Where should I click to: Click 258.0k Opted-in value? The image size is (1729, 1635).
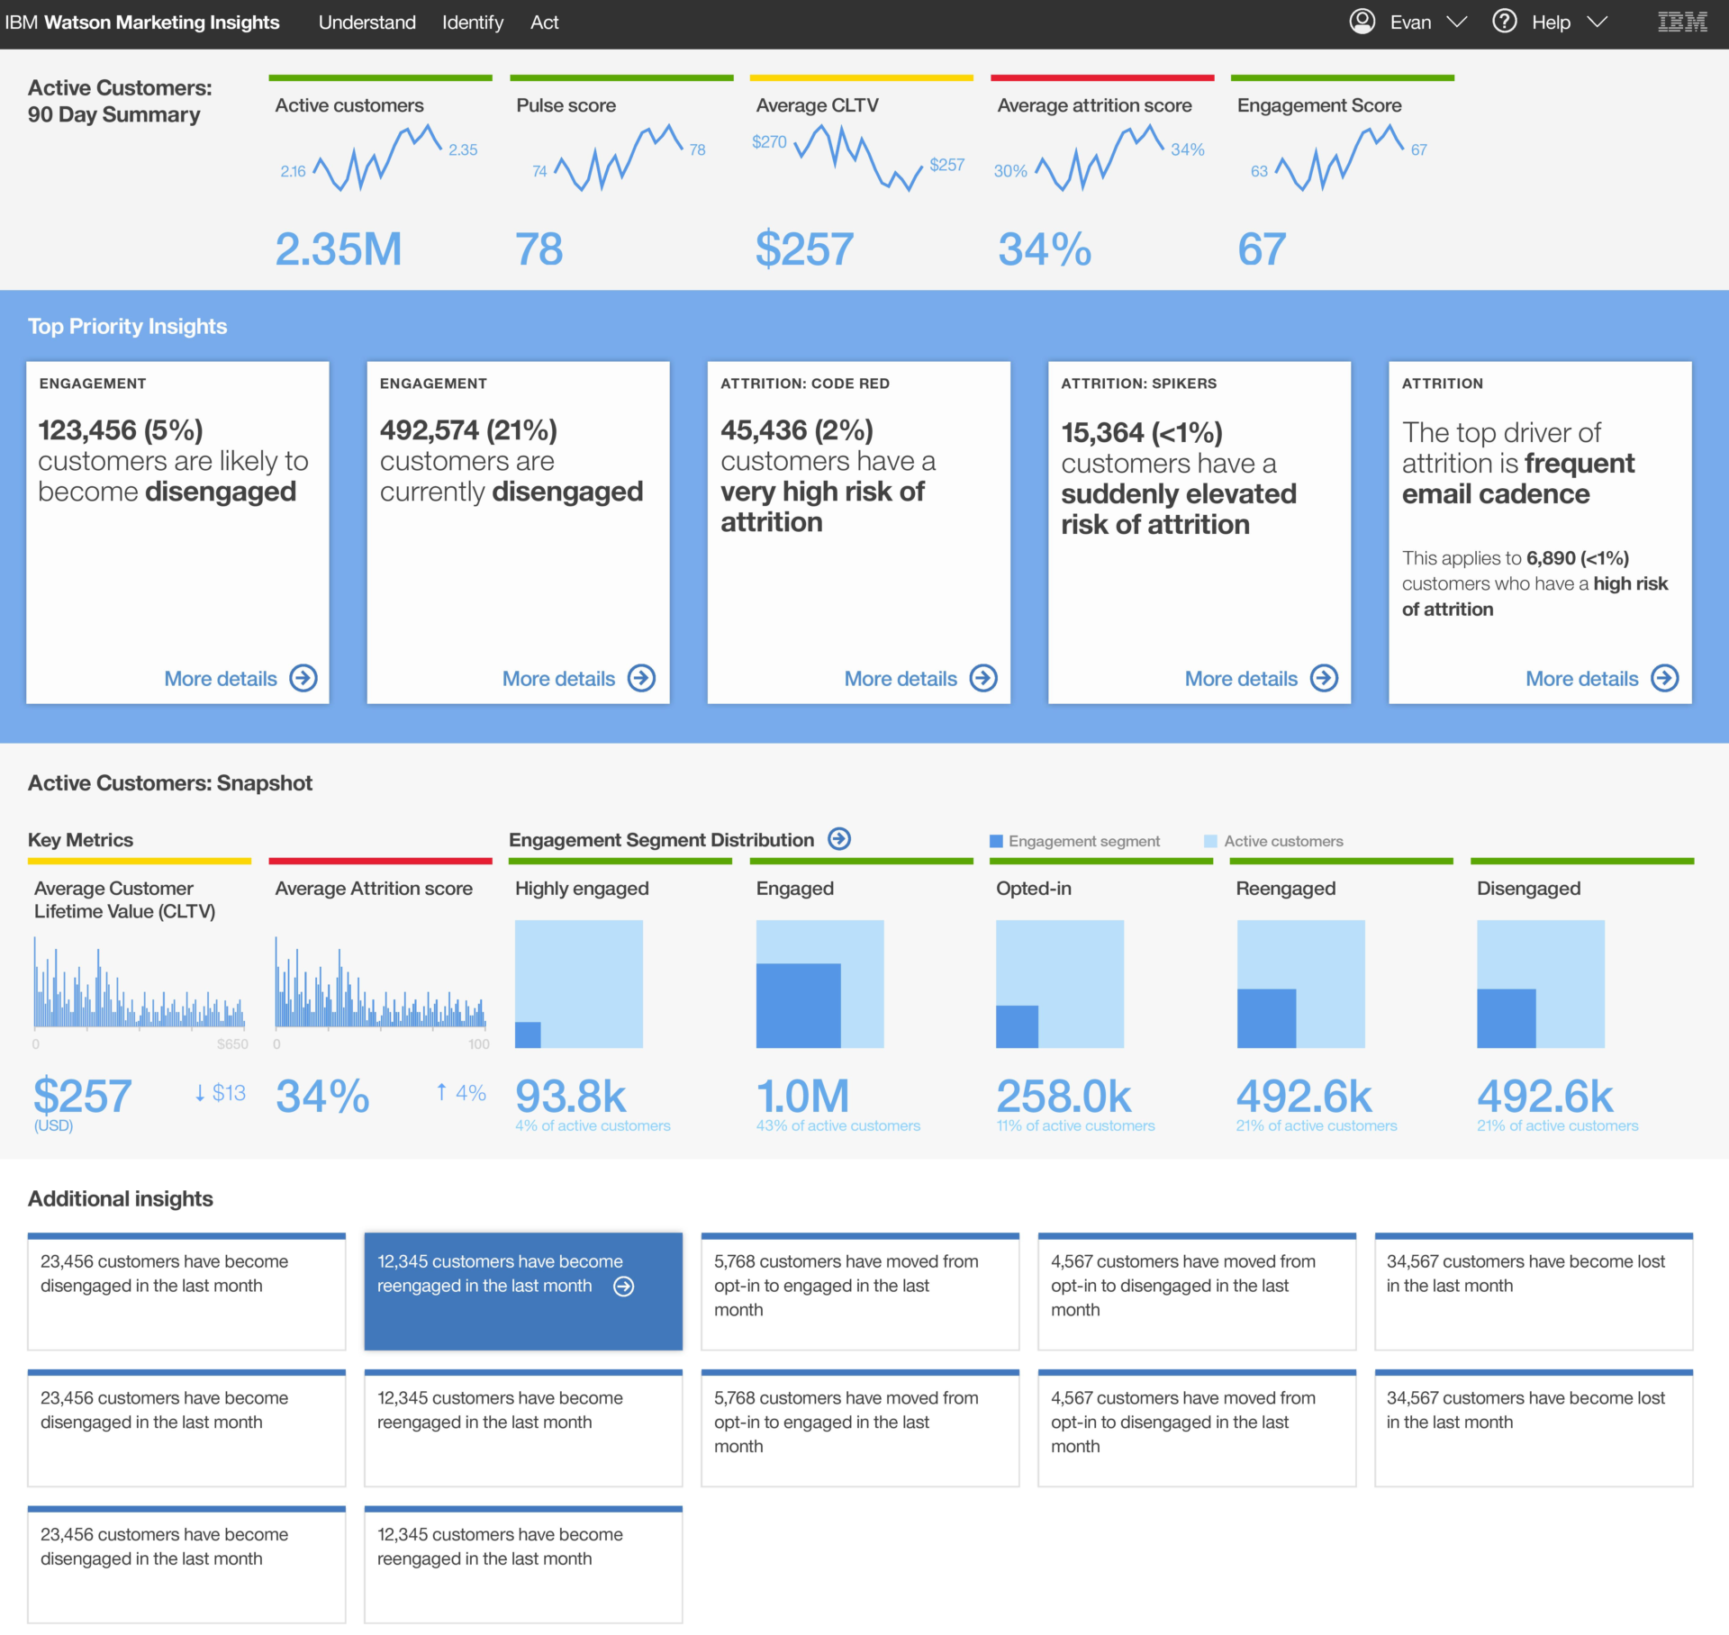tap(1064, 1096)
